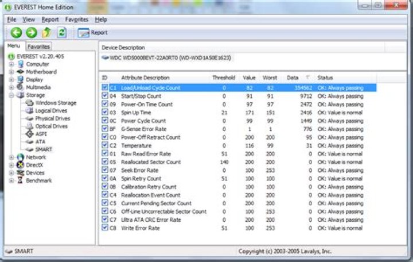This screenshot has width=413, height=262.
Task: Expand the Display tree node
Action: point(11,79)
